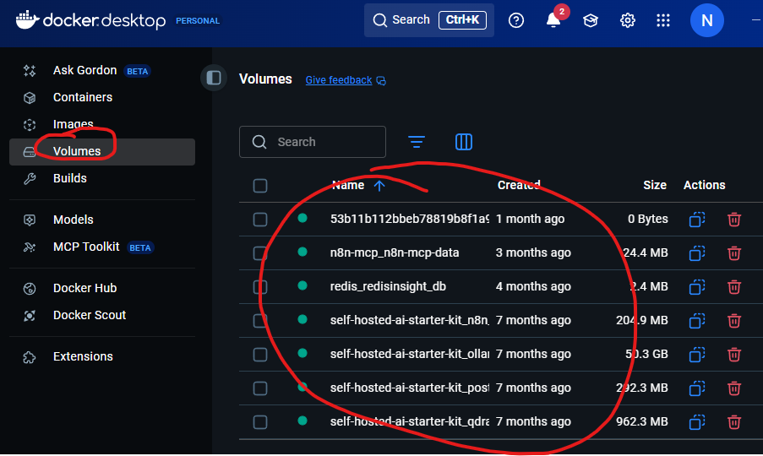Click Ask Gordon sparkle icon

(x=30, y=70)
